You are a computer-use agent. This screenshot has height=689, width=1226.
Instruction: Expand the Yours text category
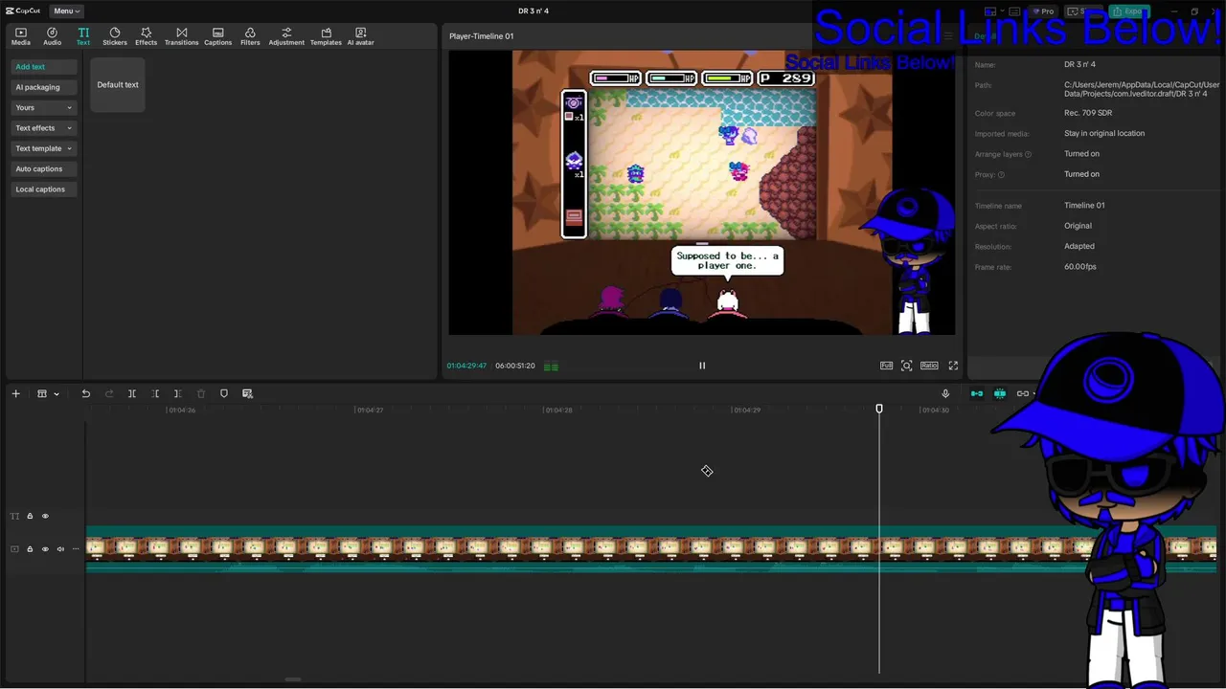coord(43,107)
